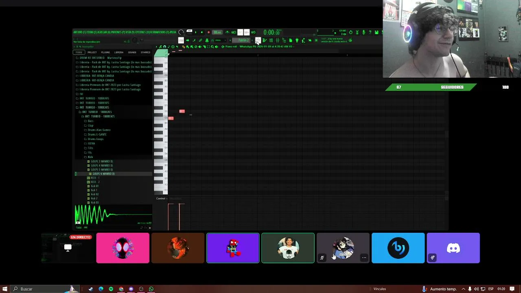
Task: Click the pink Spider-Man avatar tile
Action: 123,248
